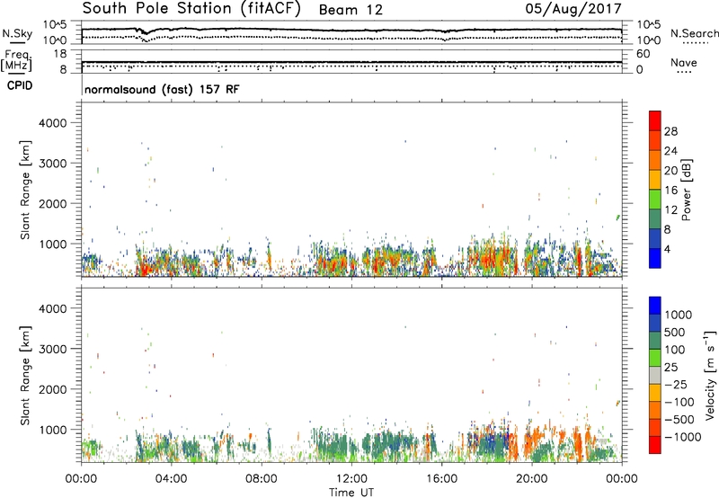The image size is (719, 498).
Task: Click the 'Time UT' axis label
Action: (x=351, y=493)
